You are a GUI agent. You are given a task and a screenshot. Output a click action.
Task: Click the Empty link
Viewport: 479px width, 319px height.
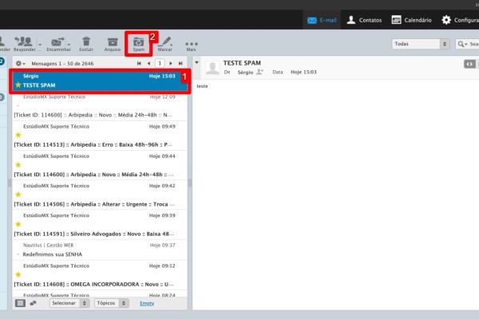pyautogui.click(x=147, y=303)
